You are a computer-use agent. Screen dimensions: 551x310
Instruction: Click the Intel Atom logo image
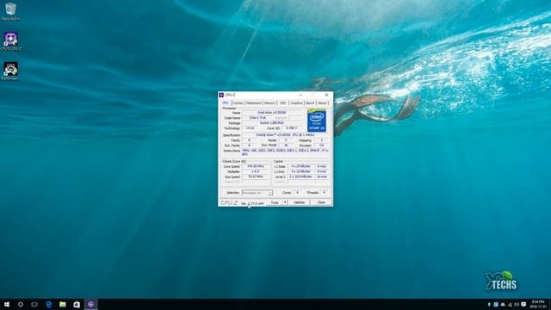point(317,121)
